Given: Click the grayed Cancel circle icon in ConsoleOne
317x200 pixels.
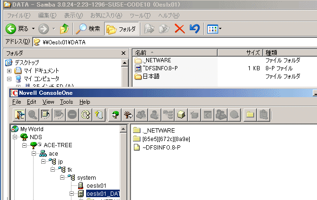Looking at the screenshot, I should (x=72, y=115).
